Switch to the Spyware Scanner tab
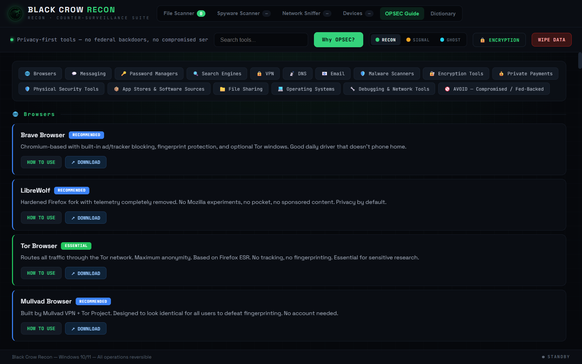Viewport: 582px width, 364px height. coord(244,13)
